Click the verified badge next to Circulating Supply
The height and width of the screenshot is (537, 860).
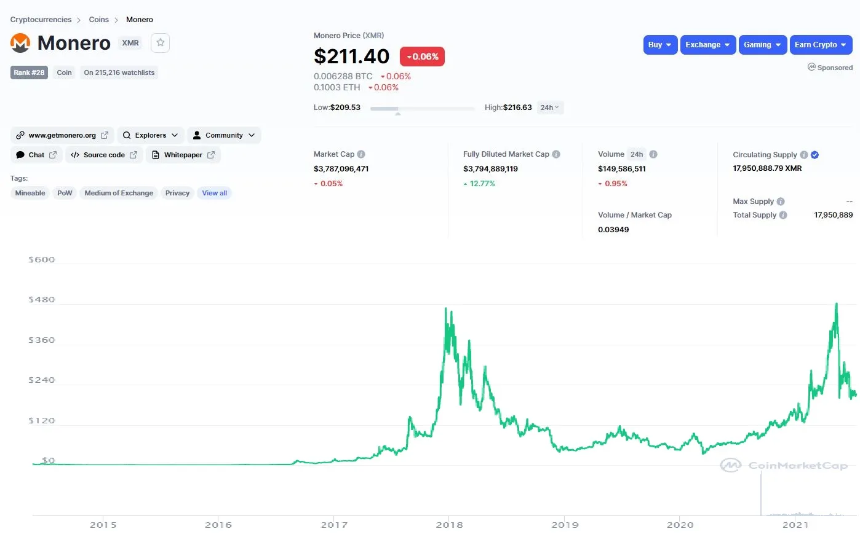[814, 155]
